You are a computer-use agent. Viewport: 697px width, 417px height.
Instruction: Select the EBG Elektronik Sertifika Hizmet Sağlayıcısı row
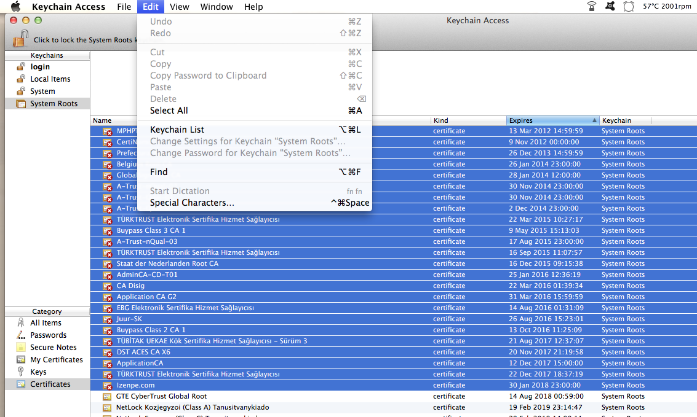393,308
